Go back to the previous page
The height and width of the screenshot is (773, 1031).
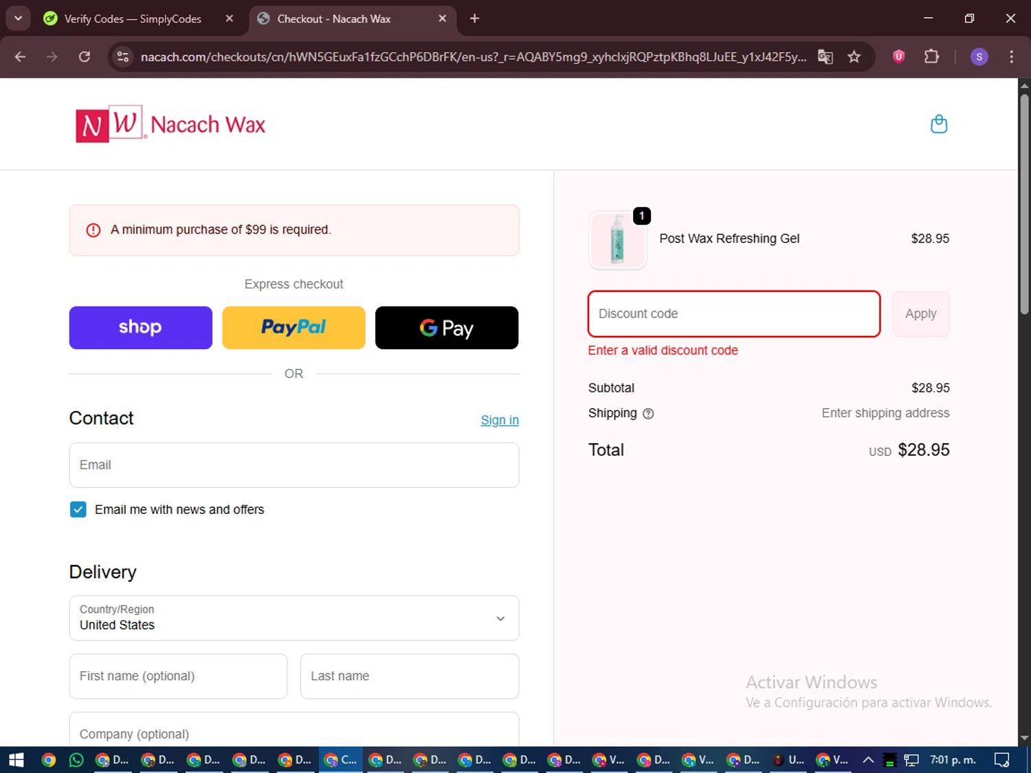tap(20, 57)
